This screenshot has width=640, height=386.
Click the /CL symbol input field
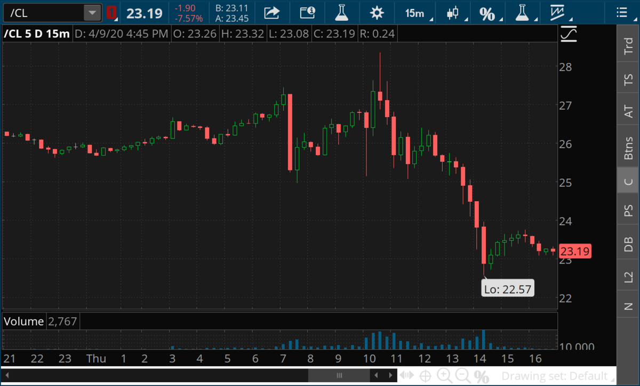(x=43, y=13)
